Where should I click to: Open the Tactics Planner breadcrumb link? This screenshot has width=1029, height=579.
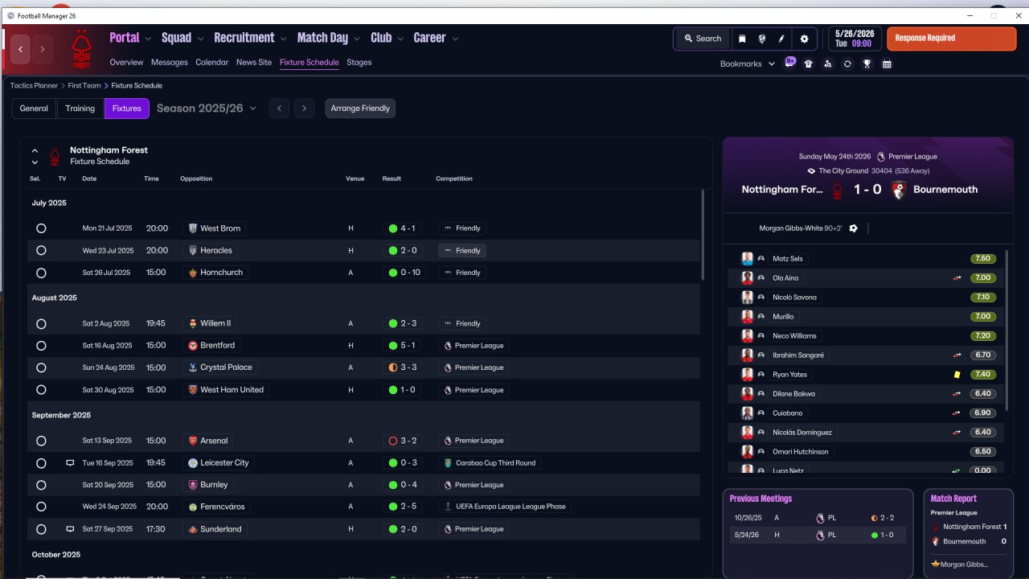click(x=34, y=85)
